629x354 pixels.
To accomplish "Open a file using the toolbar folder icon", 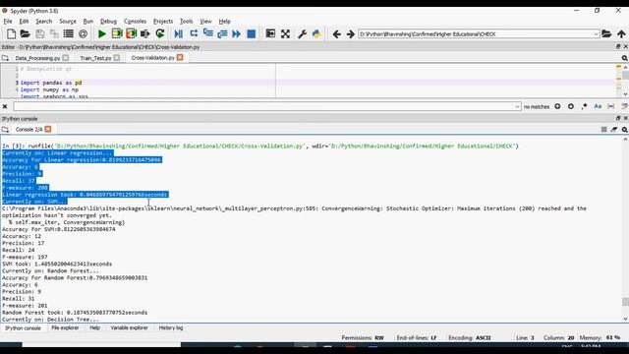I will click(x=25, y=34).
